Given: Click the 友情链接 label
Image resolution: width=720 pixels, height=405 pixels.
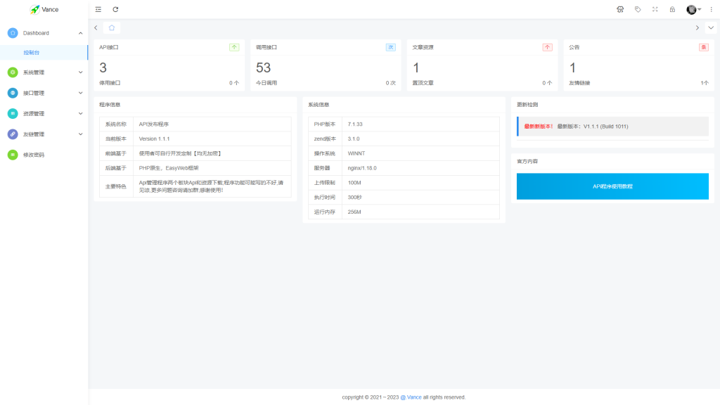Looking at the screenshot, I should click(579, 83).
